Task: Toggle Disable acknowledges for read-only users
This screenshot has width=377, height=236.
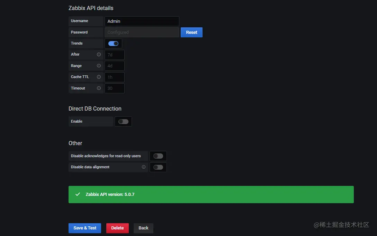Action: 158,156
